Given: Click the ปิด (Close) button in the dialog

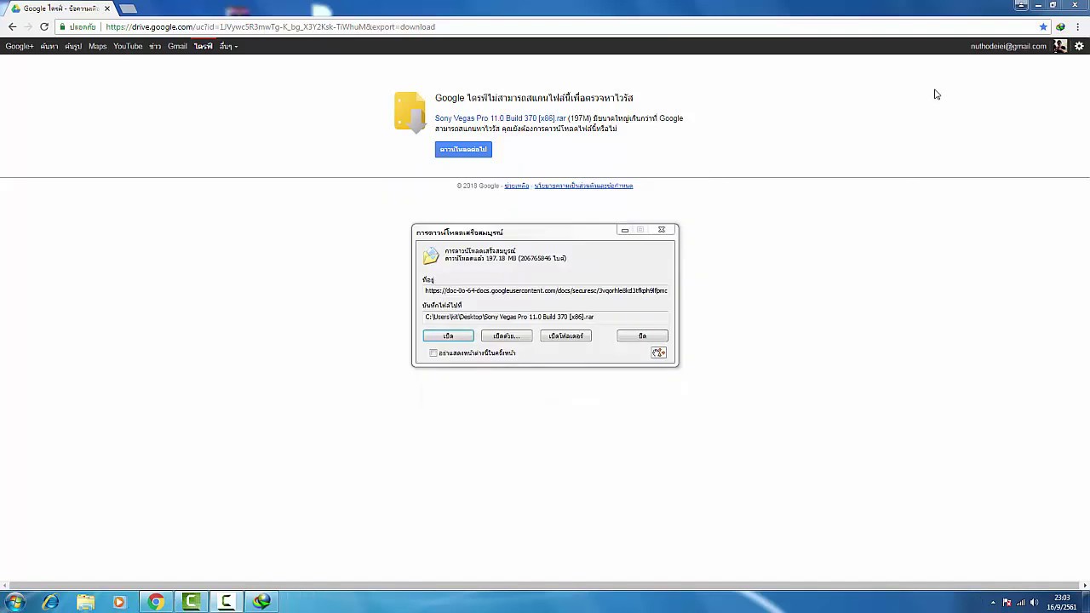Looking at the screenshot, I should click(642, 335).
